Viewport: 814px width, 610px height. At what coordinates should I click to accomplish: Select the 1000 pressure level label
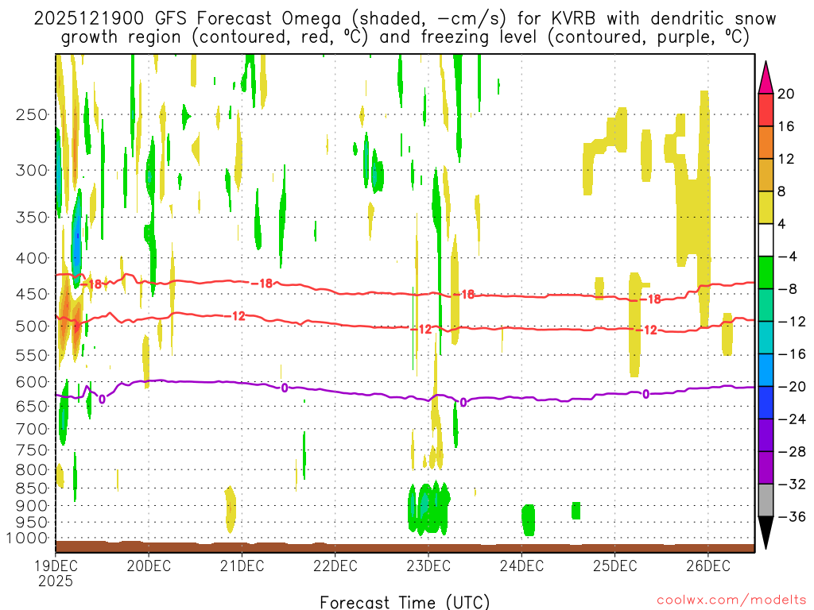(x=28, y=539)
